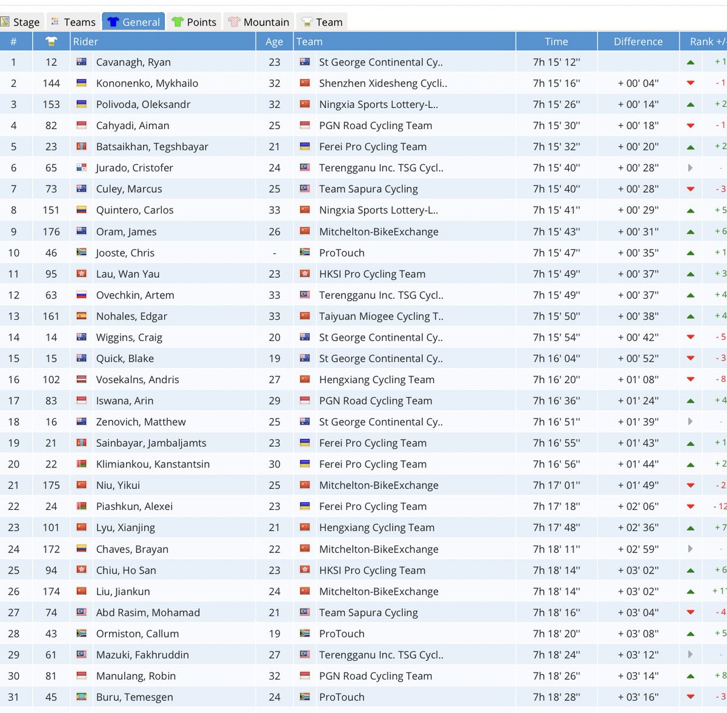Image resolution: width=727 pixels, height=713 pixels.
Task: Open team Taiyuan Miogee Cycling T..
Action: 381,316
